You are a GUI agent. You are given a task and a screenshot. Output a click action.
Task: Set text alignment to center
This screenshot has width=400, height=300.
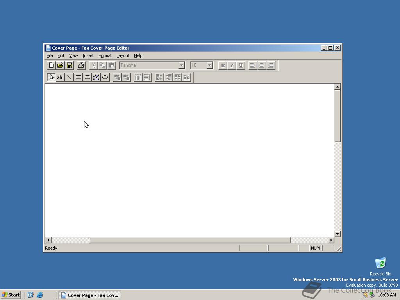pos(261,65)
